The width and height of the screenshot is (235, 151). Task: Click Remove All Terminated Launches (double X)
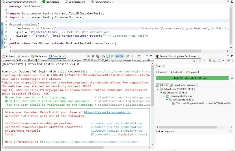[x=98, y=56]
